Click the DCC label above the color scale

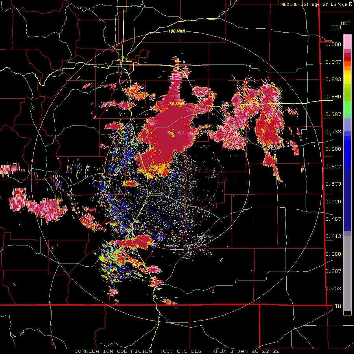click(x=346, y=24)
